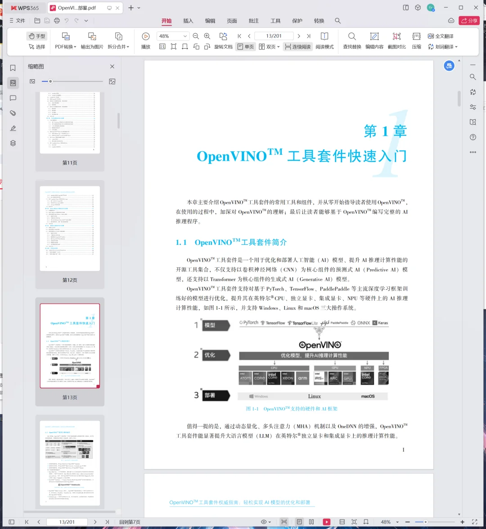The height and width of the screenshot is (529, 486).
Task: Click 回到第7页 in status bar
Action: point(130,522)
